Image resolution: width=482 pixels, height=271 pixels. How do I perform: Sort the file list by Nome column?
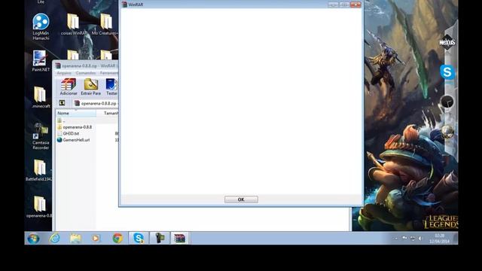[x=75, y=113]
